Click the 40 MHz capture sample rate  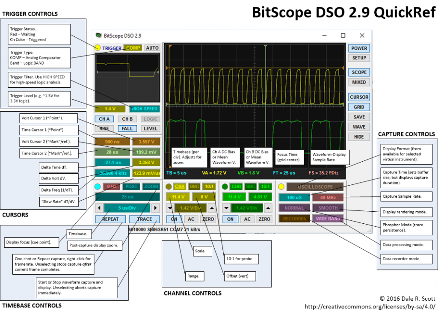click(x=327, y=197)
